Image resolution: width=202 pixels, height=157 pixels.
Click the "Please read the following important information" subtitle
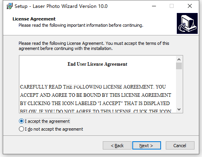[81, 25]
